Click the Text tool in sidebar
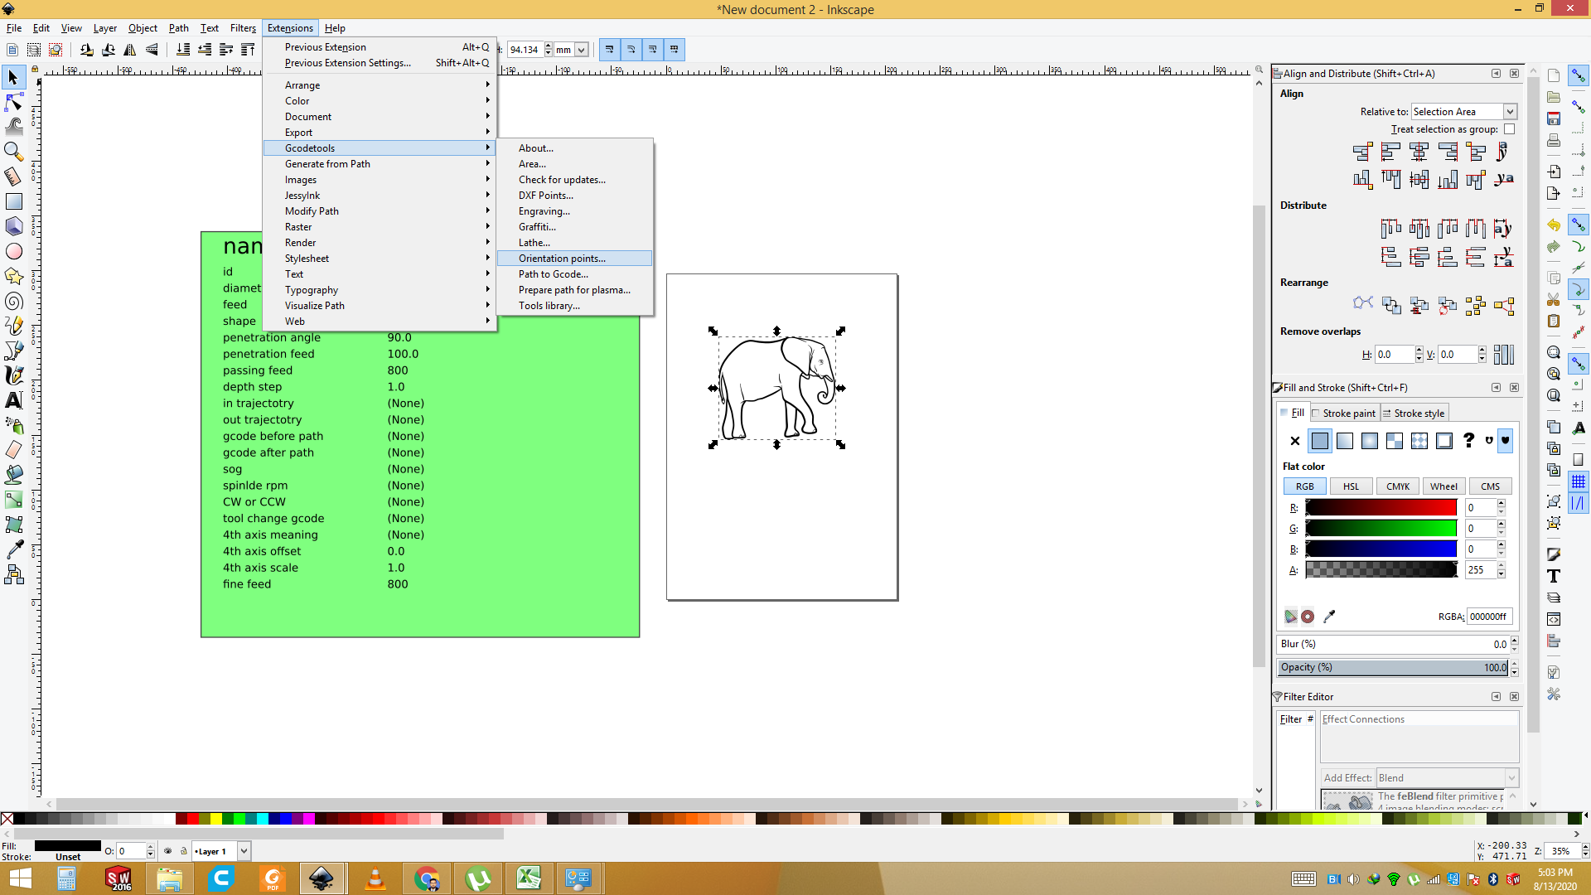 coord(14,401)
